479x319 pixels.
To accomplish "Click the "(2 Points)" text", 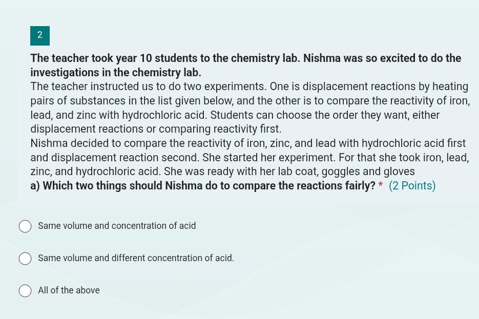I will click(412, 186).
